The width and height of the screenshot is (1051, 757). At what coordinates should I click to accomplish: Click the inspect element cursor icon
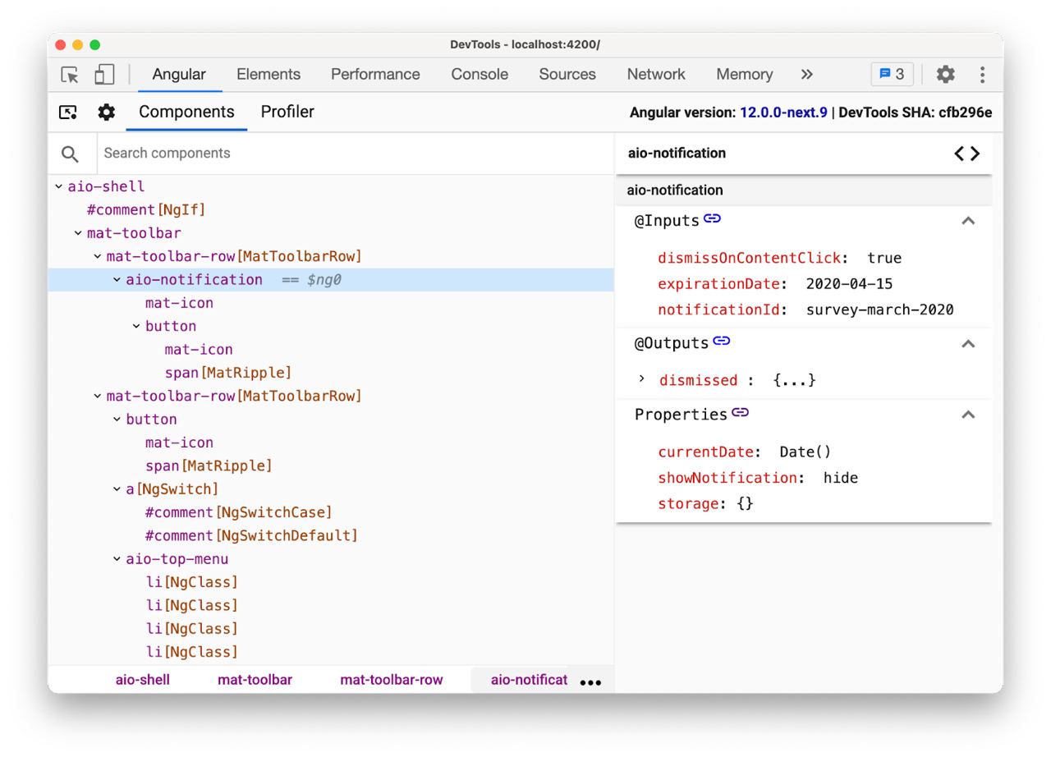tap(70, 75)
